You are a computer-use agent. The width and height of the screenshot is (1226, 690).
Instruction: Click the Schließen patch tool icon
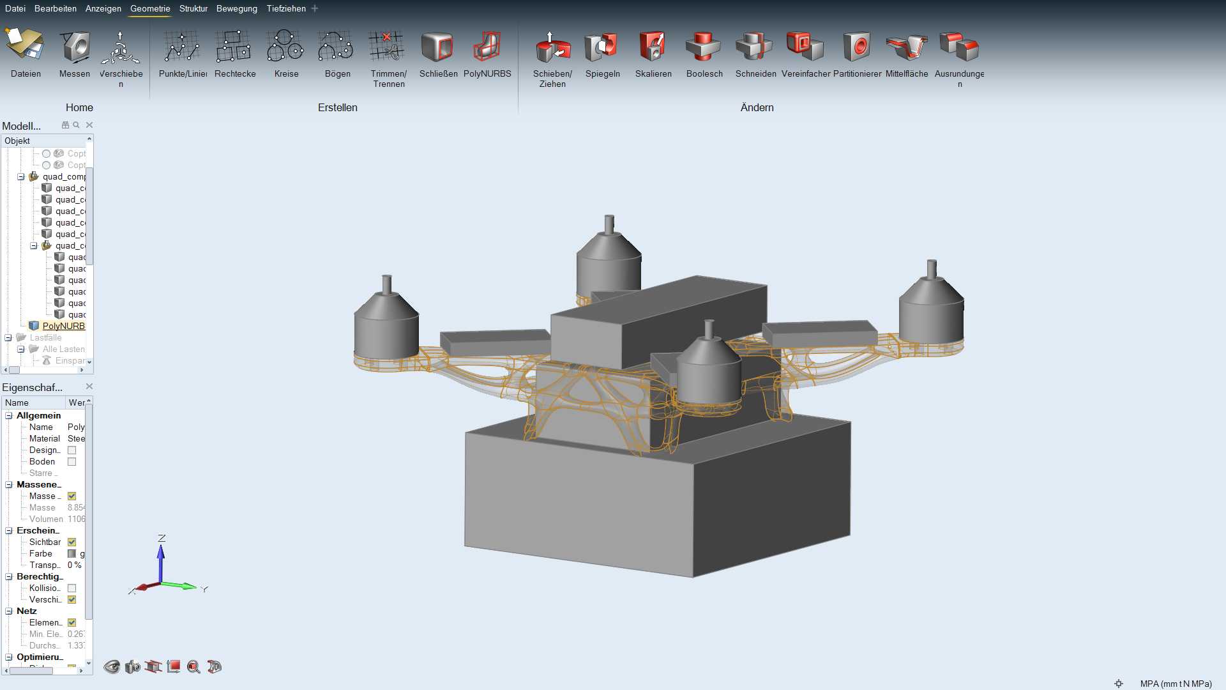click(437, 47)
